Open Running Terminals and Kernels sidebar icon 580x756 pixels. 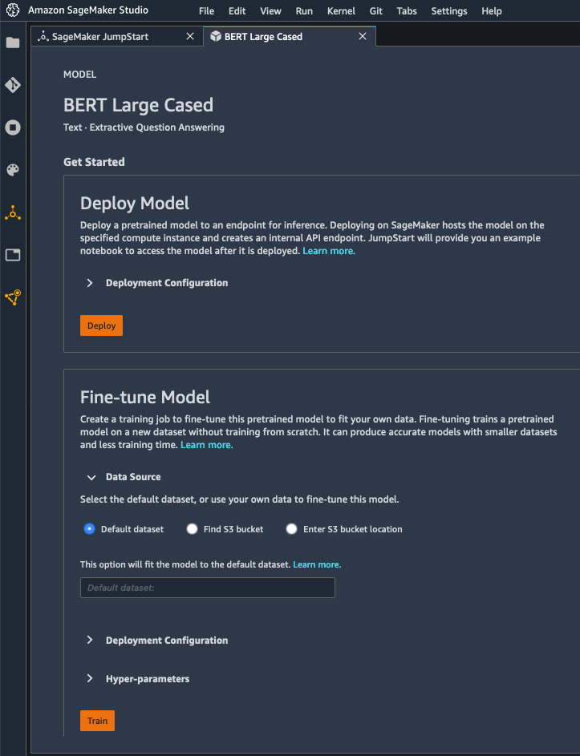(x=13, y=127)
